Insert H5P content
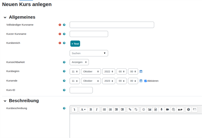 click(x=180, y=110)
